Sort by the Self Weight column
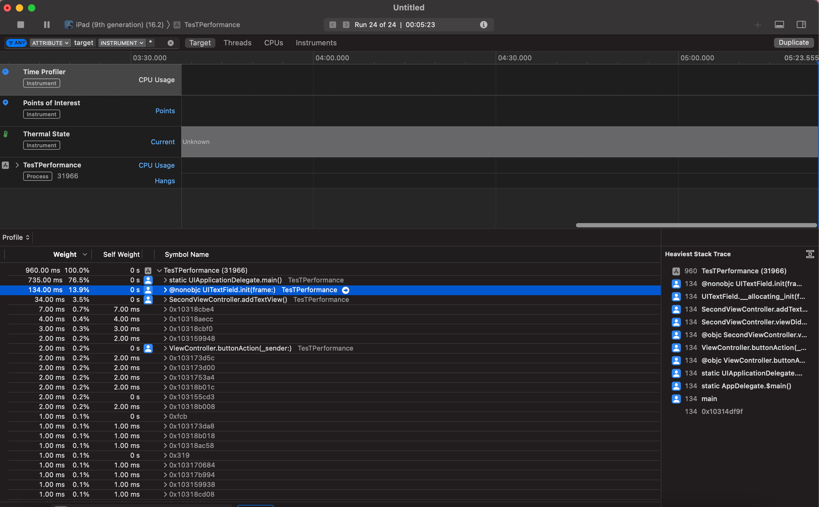The width and height of the screenshot is (819, 507). 121,254
